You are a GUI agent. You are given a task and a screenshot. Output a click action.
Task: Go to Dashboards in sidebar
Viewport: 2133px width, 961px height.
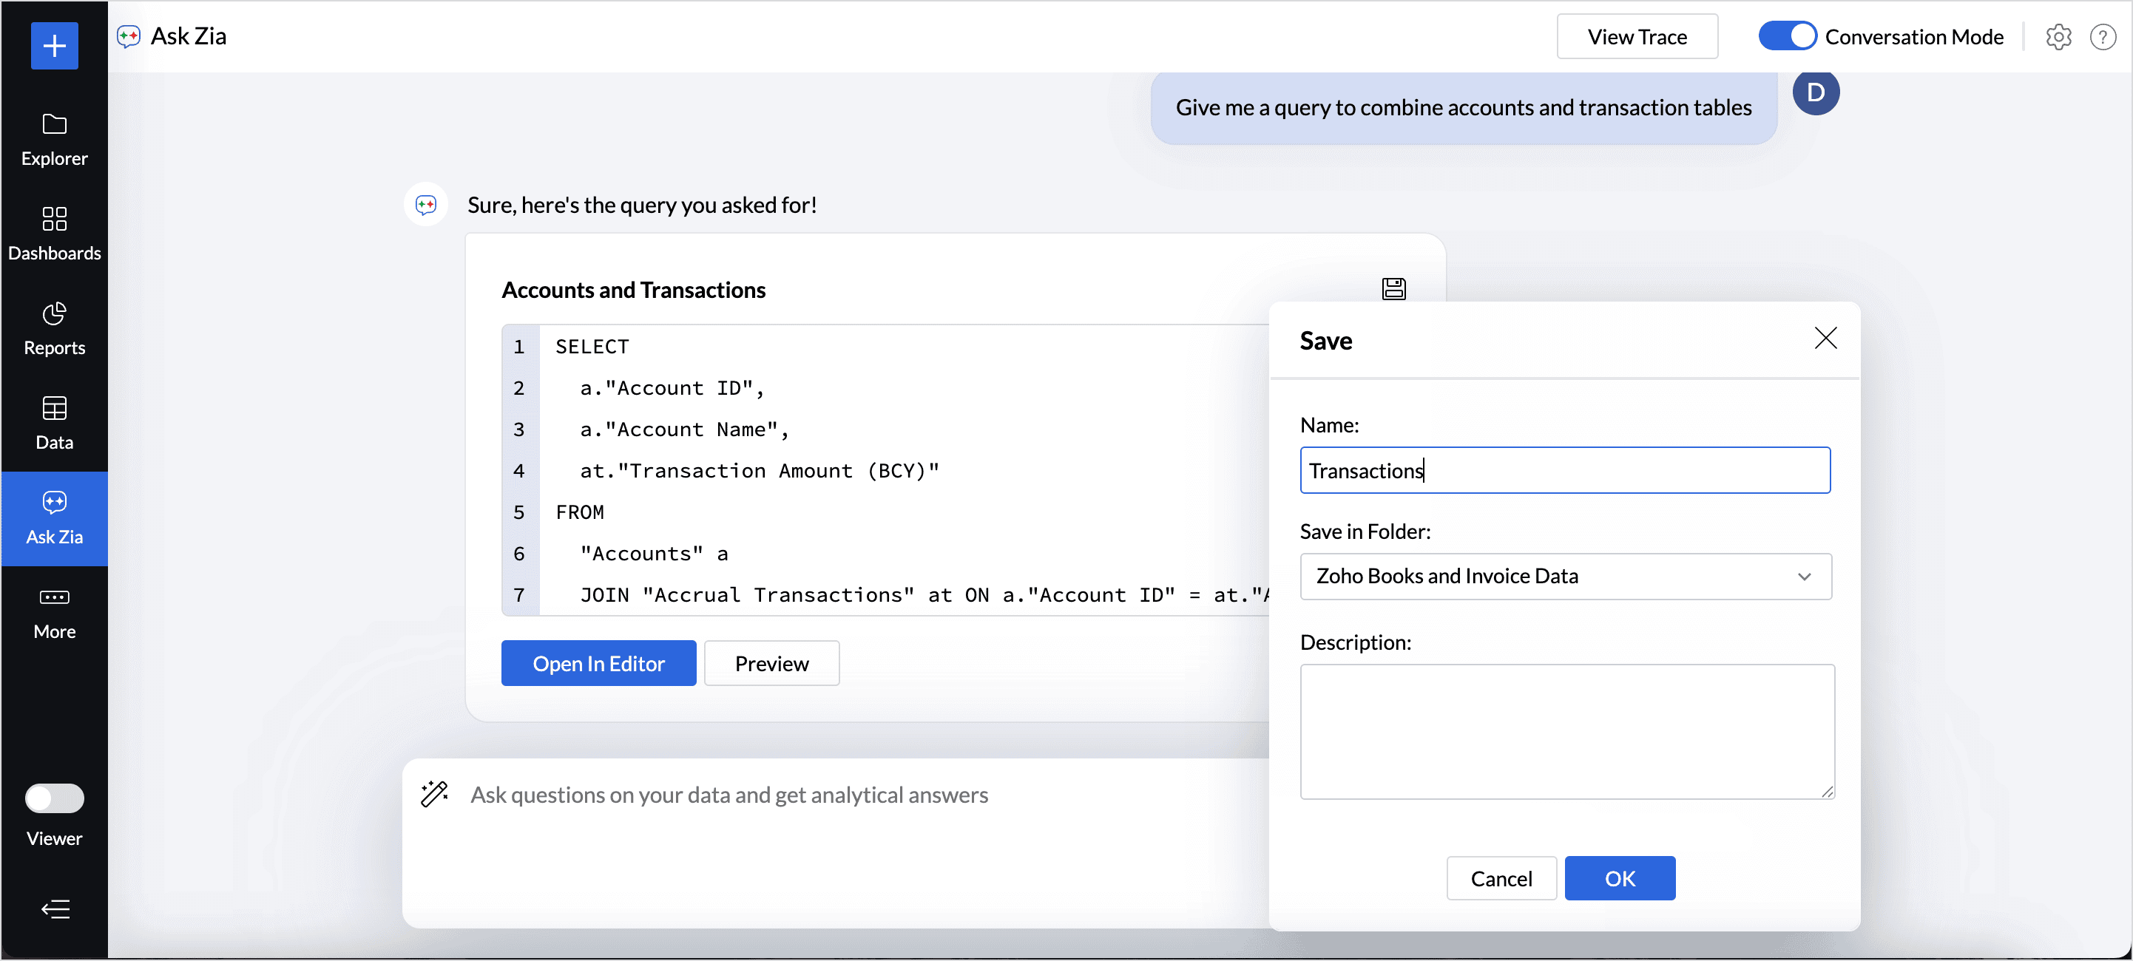55,234
